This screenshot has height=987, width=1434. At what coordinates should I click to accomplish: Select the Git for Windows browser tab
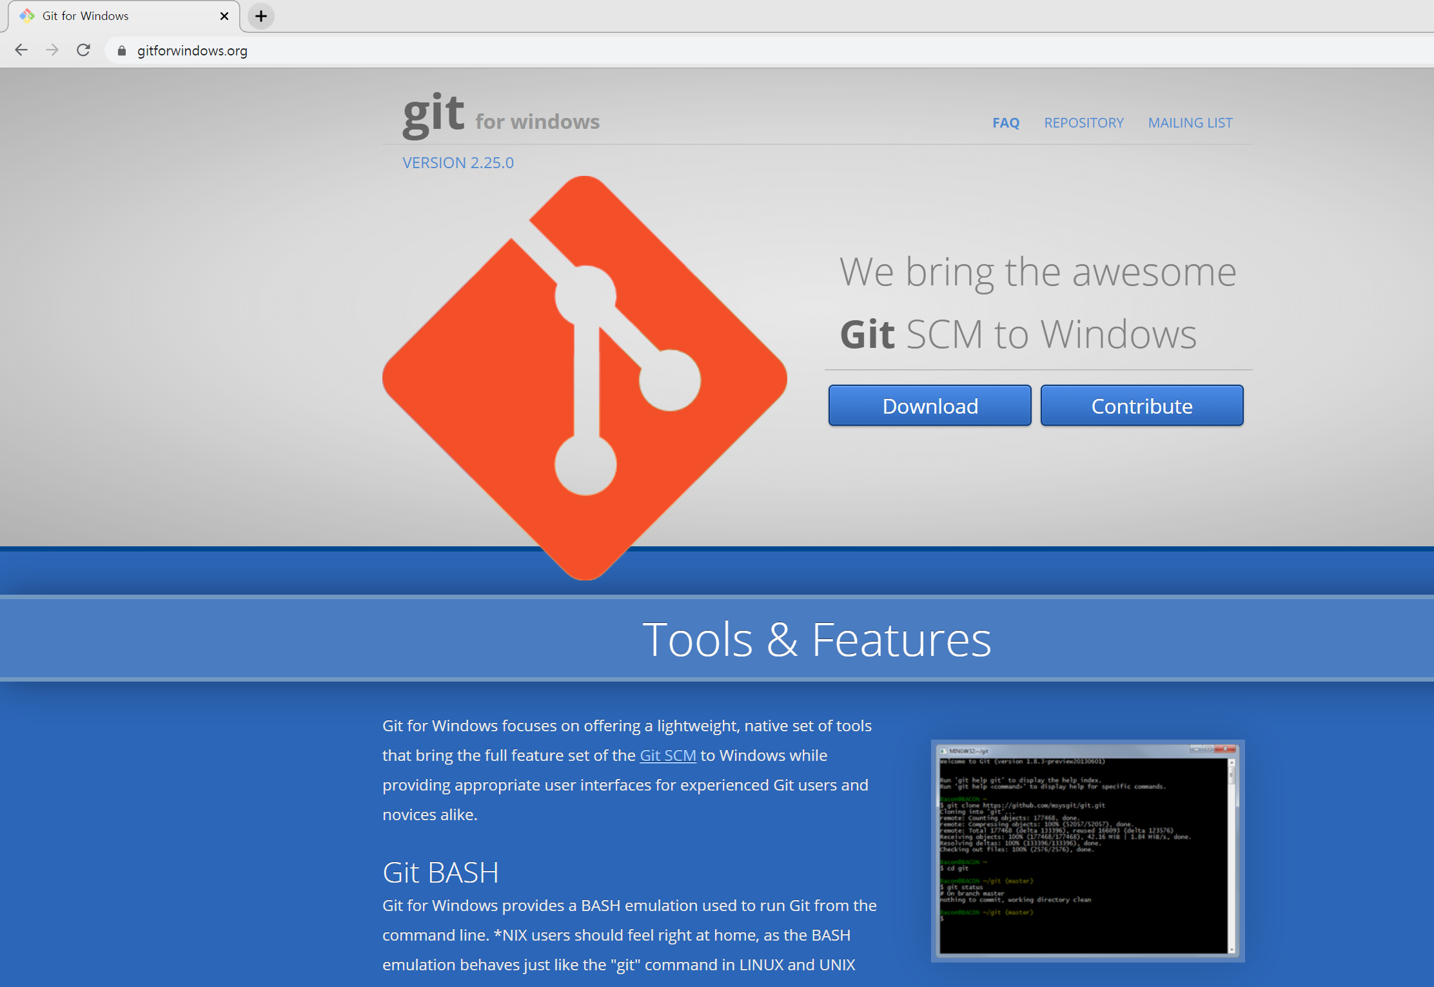click(116, 16)
